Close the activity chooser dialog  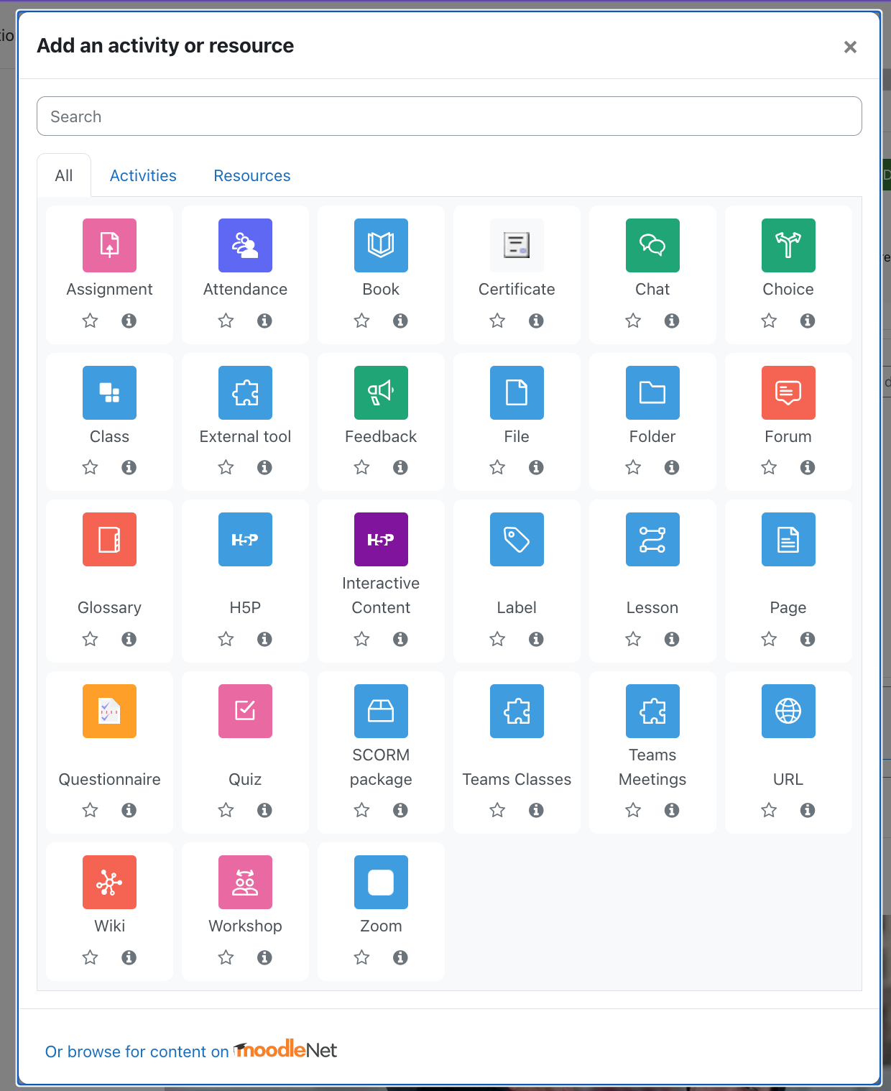coord(851,47)
